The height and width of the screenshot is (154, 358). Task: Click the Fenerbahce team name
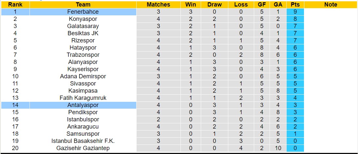tap(83, 12)
